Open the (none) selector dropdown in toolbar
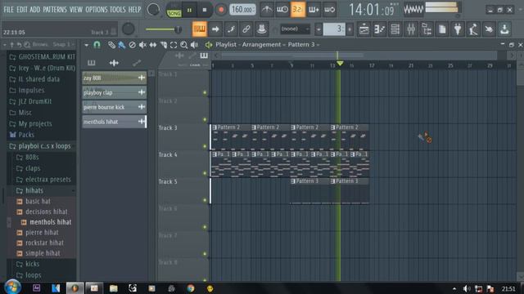The height and width of the screenshot is (294, 524). (x=295, y=29)
